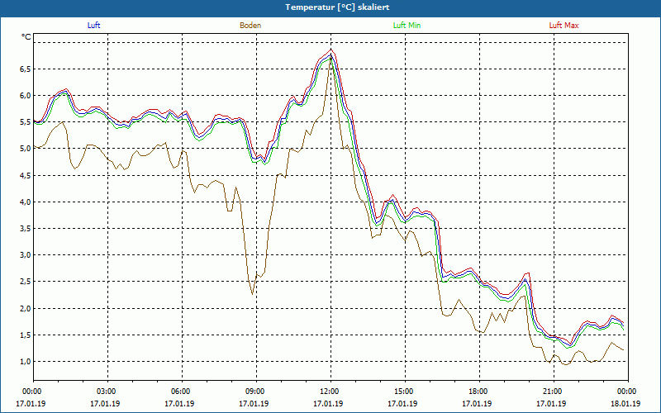Screen dimensions: 661x413
Task: Click the 18:00 time axis label
Action: (x=480, y=392)
